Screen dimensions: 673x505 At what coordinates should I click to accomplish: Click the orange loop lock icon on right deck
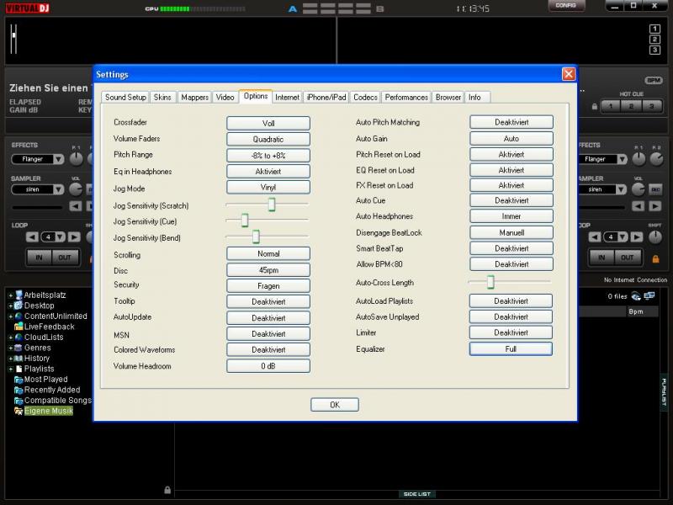click(656, 258)
